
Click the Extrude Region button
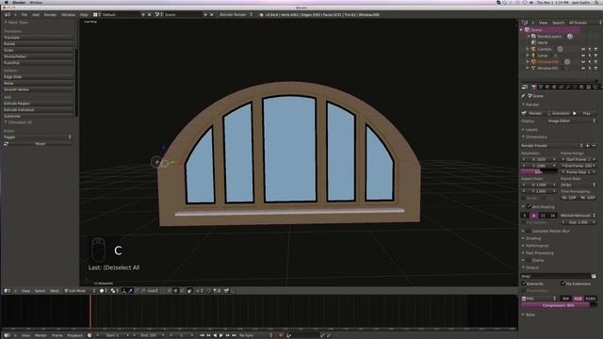[38, 104]
